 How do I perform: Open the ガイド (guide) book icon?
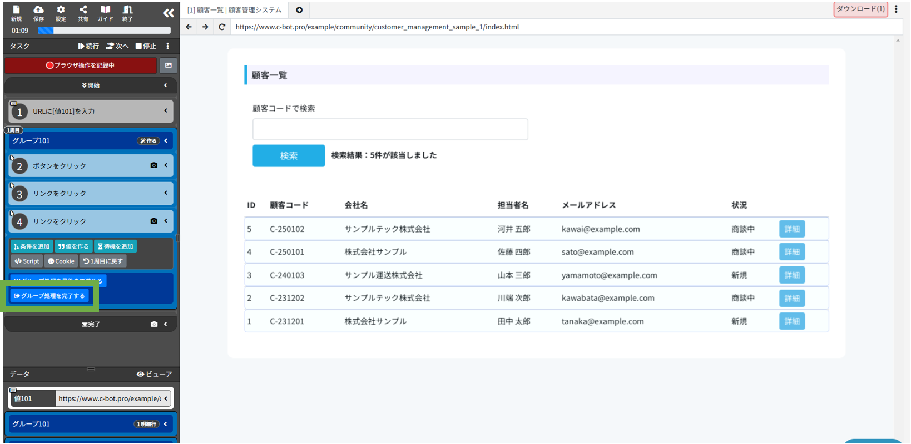pyautogui.click(x=105, y=13)
